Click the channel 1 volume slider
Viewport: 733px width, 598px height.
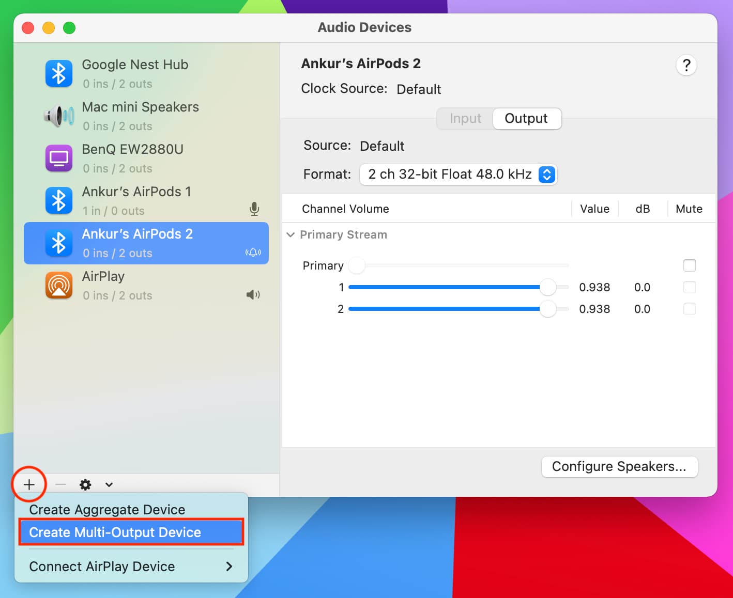[x=459, y=287]
